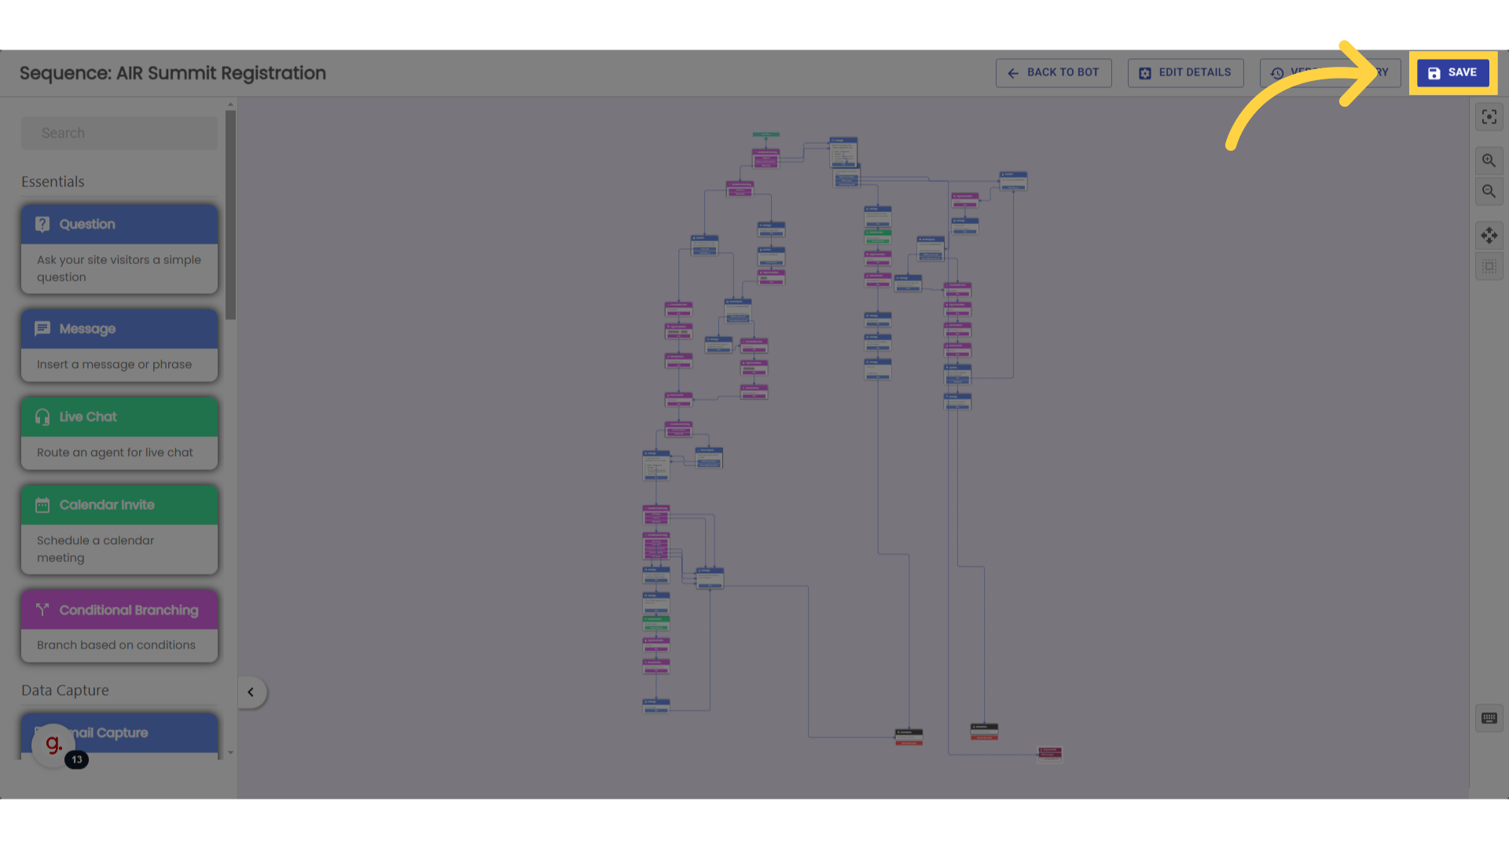Click the Save button
Screen dimensions: 1509x849
(x=1453, y=72)
